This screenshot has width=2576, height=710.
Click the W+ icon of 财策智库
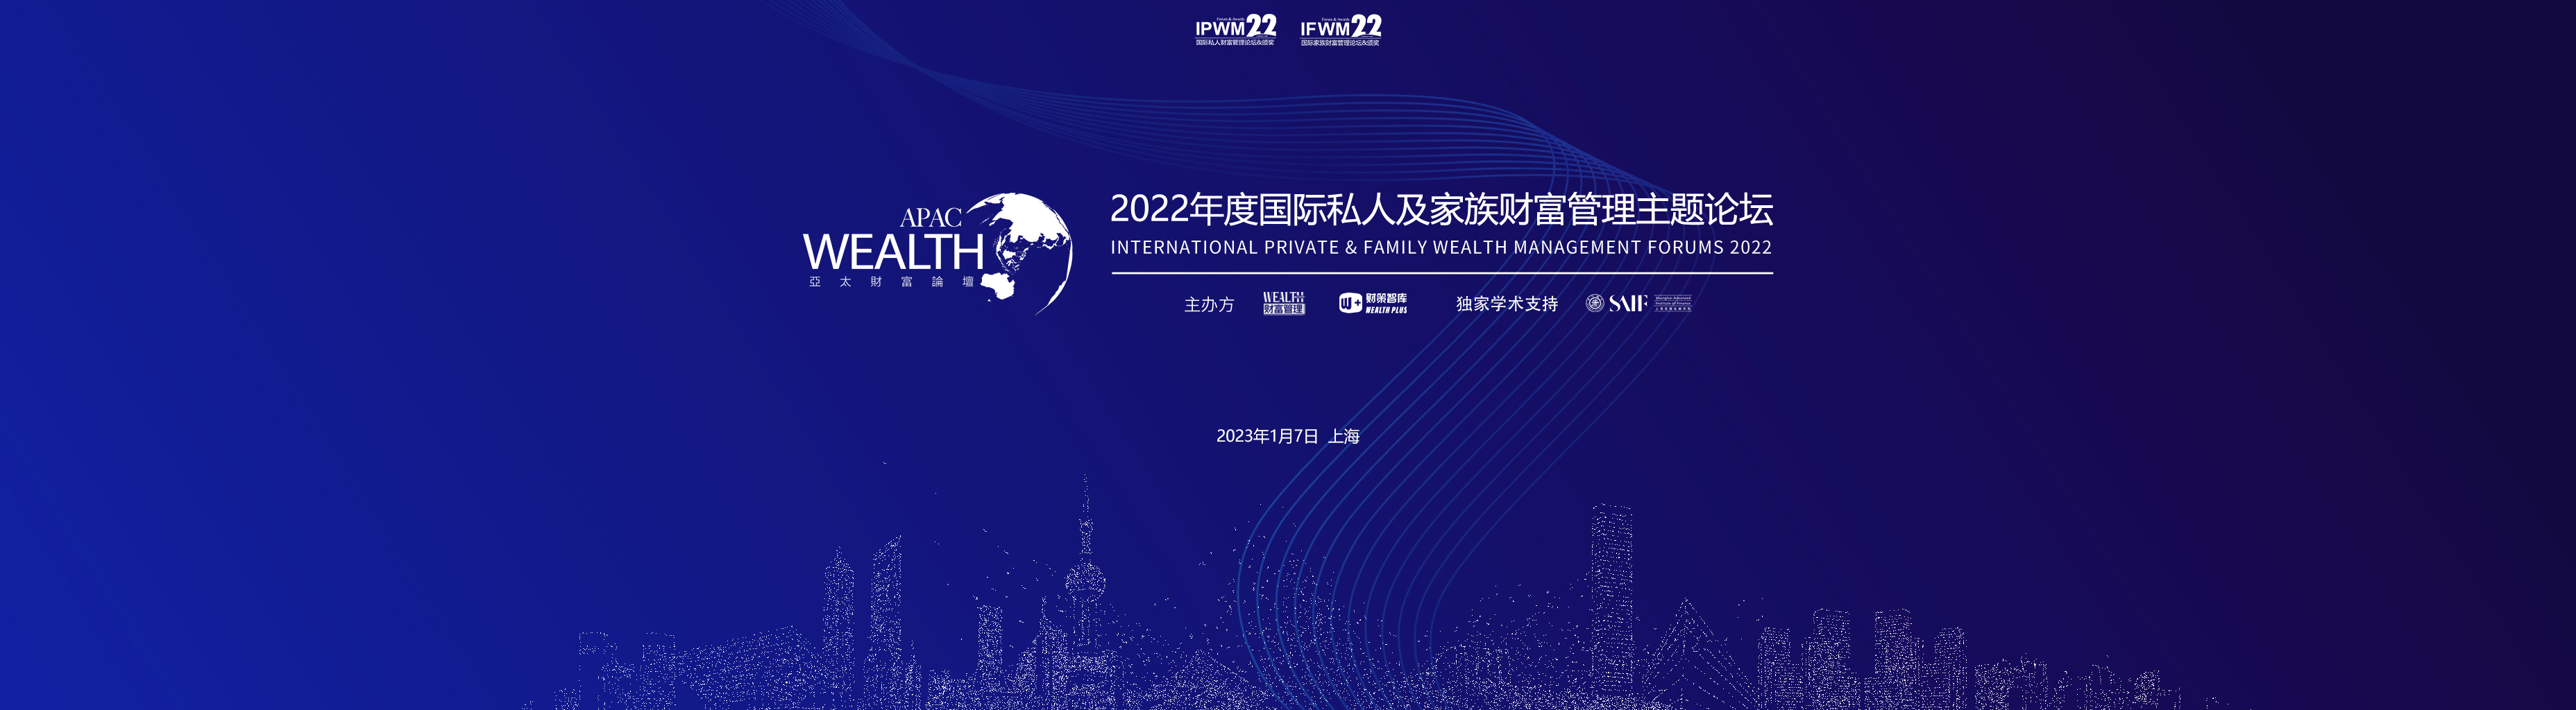click(1350, 304)
